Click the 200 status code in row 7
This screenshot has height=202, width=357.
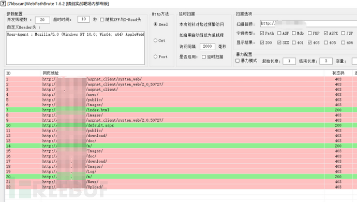pos(338,110)
